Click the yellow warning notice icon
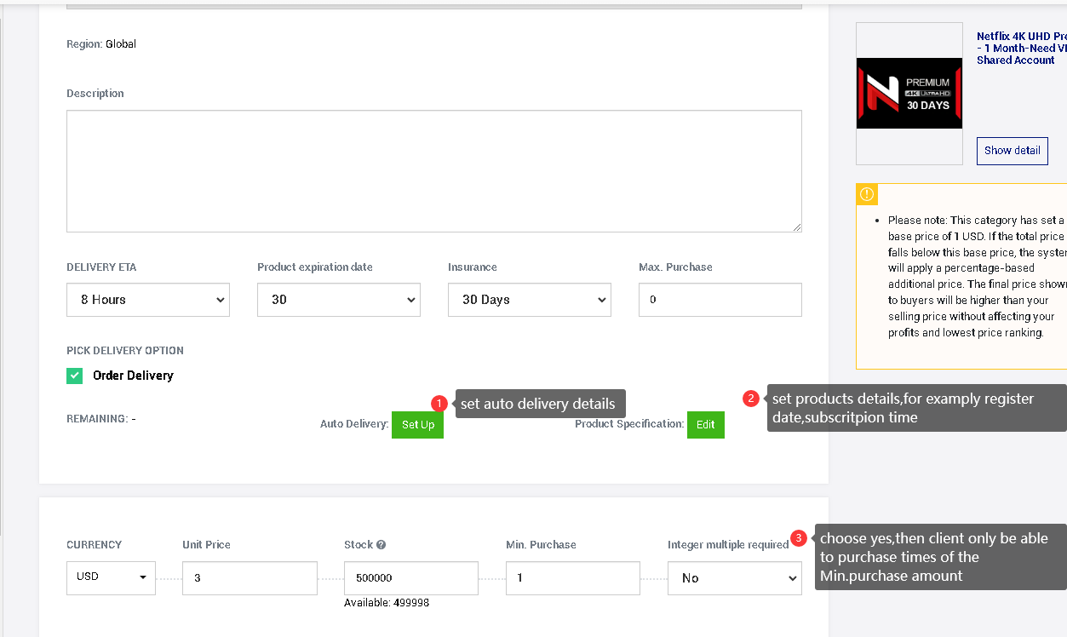Image resolution: width=1067 pixels, height=637 pixels. coord(867,194)
